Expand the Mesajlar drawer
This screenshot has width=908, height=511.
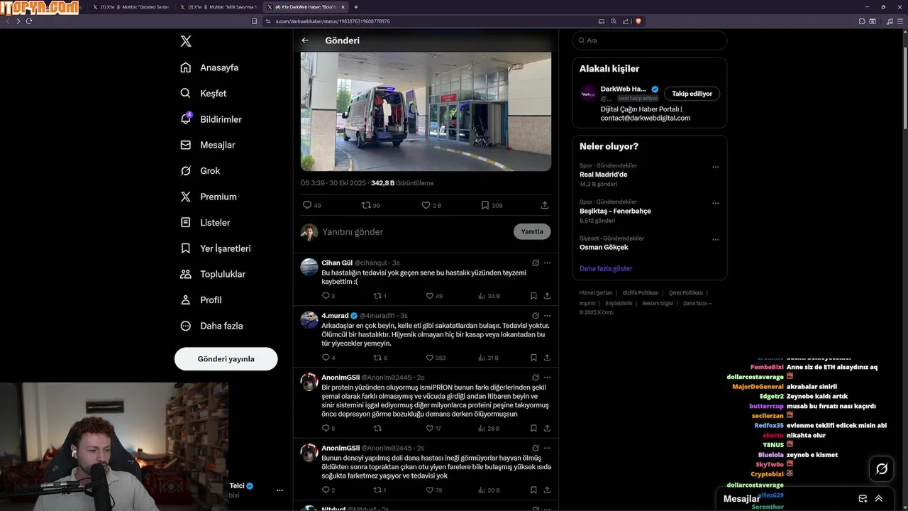[879, 498]
